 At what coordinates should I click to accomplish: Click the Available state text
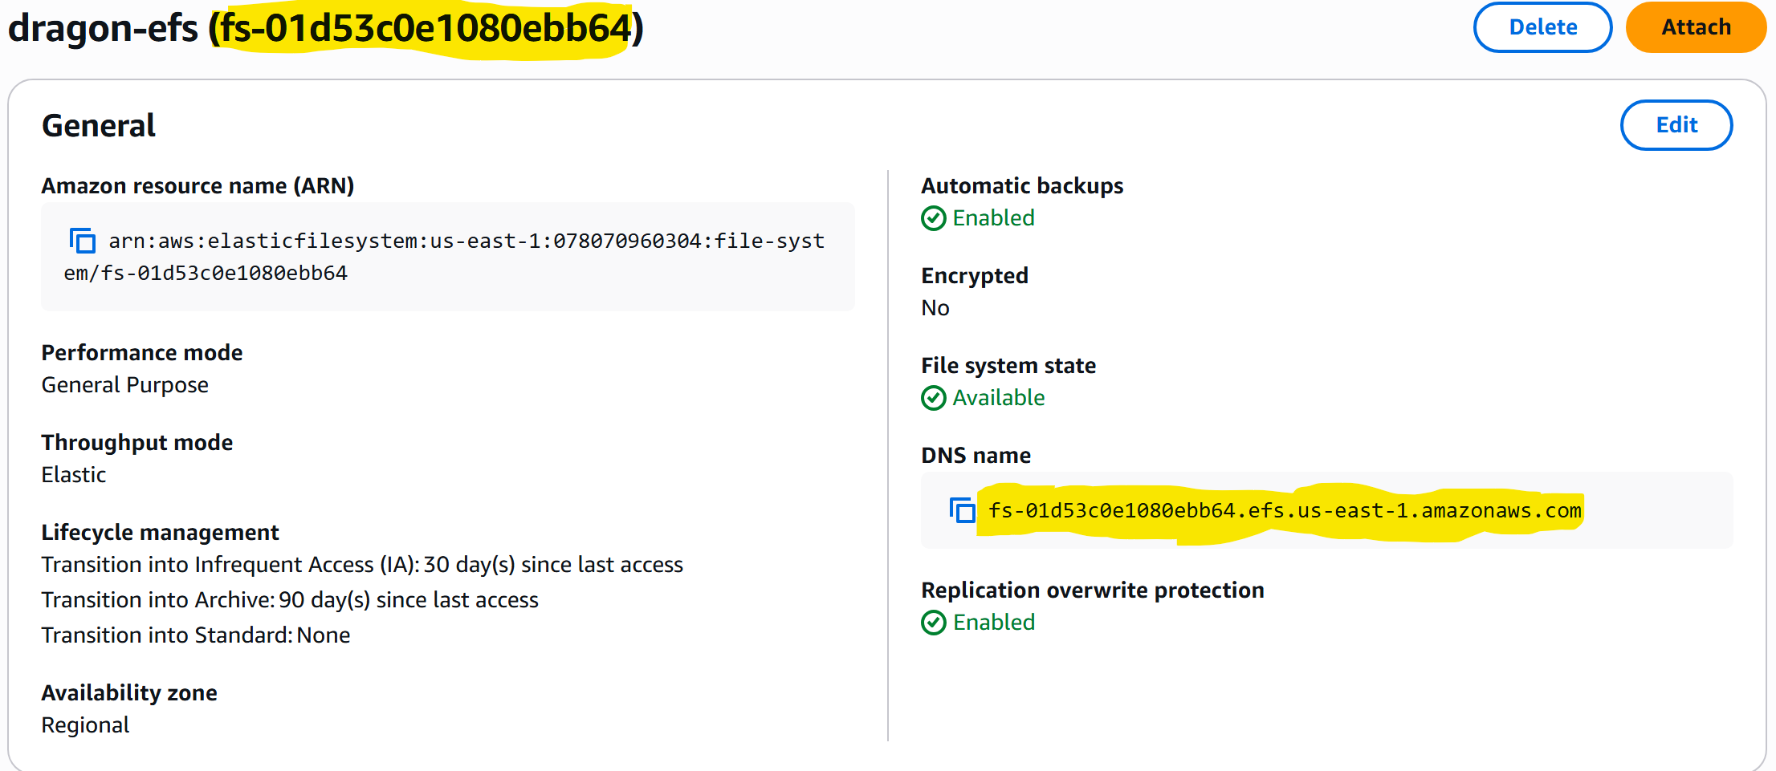998,398
